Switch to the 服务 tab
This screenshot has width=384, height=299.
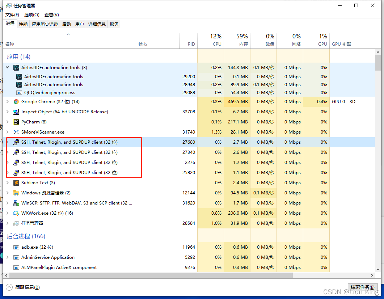[114, 24]
